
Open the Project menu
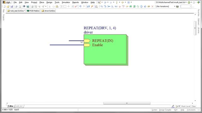34,2
